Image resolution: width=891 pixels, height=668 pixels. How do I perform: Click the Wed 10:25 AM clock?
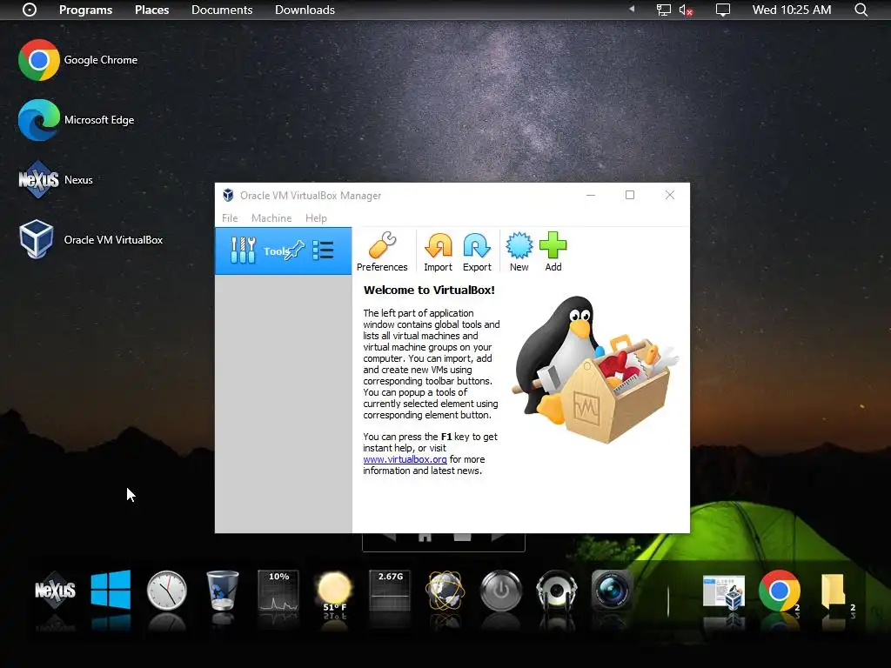click(792, 10)
